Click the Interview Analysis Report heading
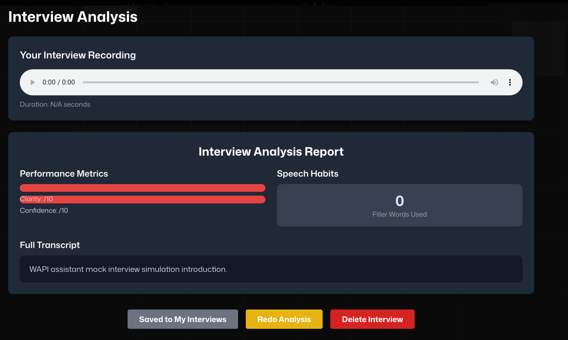 coord(271,152)
